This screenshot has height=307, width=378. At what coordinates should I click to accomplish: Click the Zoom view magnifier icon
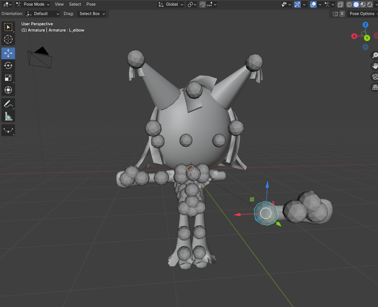[x=375, y=55]
